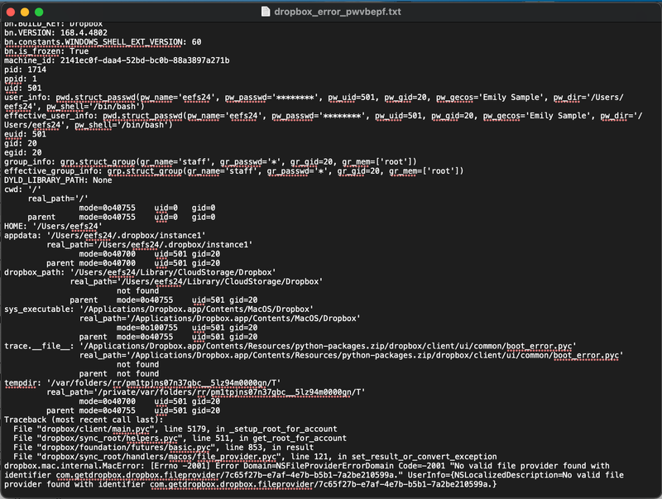
Task: Click the dropbox/client/main.pyc traceback line
Action: coord(165,429)
